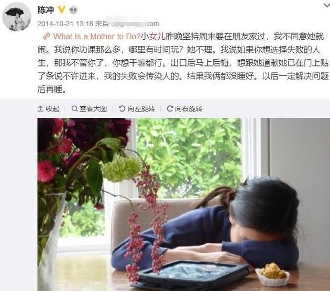Click the post's body text paragraph

[x=183, y=63]
